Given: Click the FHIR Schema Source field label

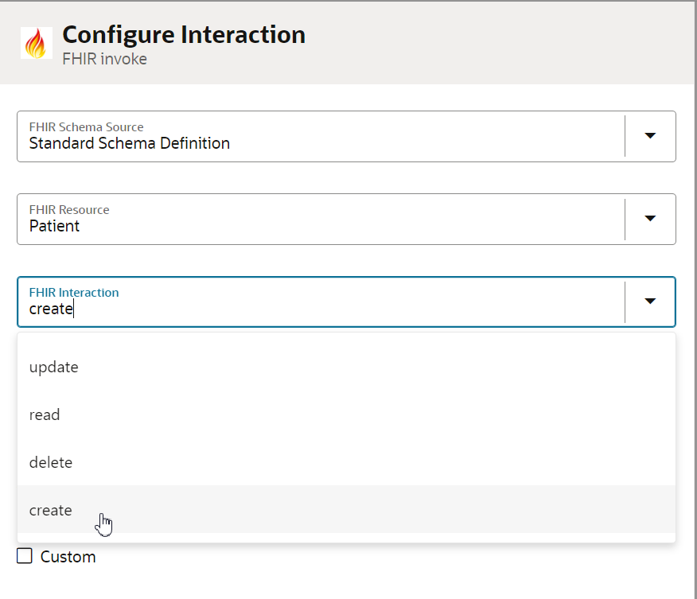Looking at the screenshot, I should point(86,127).
